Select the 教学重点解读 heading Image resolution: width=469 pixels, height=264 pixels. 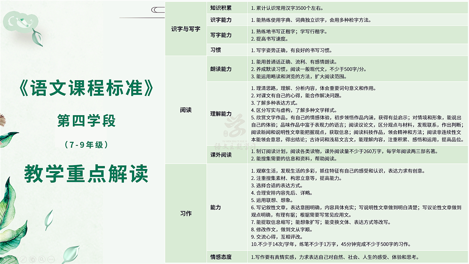(x=86, y=174)
